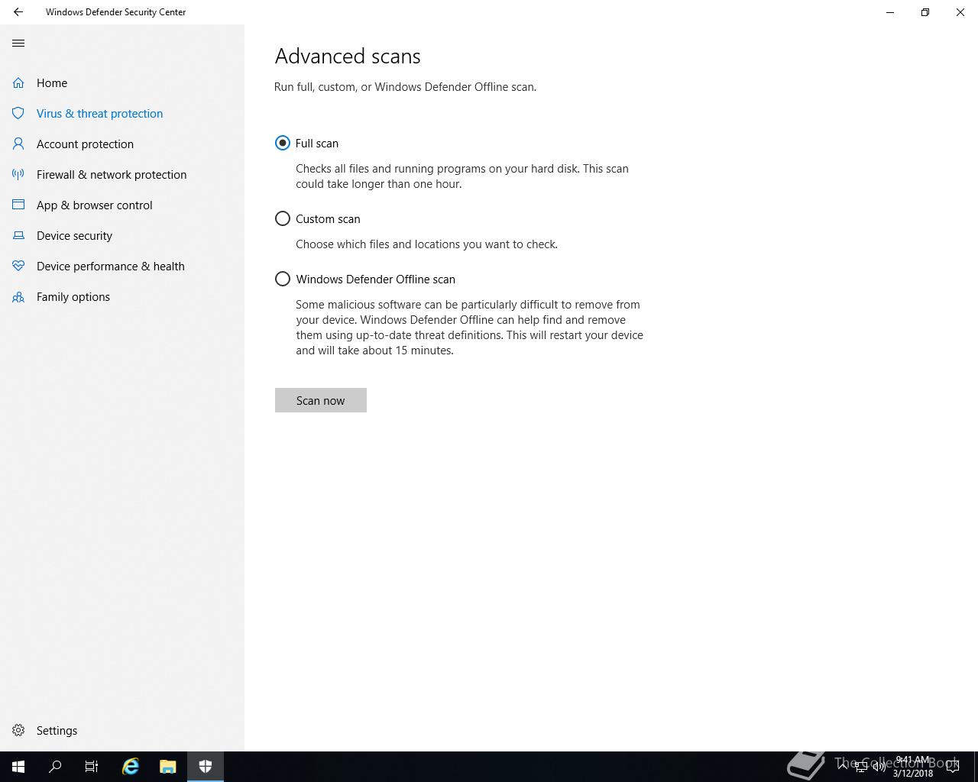Open Account protection label

pyautogui.click(x=85, y=144)
